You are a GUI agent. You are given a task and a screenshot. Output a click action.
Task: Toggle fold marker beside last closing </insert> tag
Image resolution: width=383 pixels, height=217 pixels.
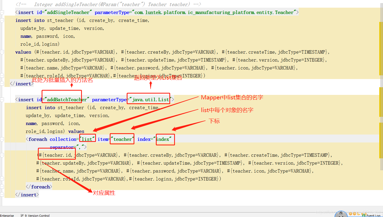pyautogui.click(x=2, y=195)
